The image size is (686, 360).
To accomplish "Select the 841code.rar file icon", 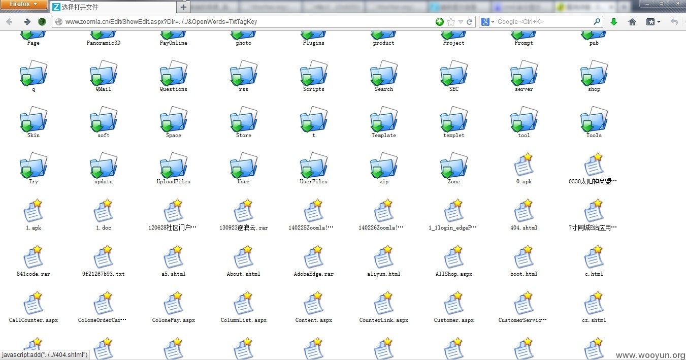I will 33,257.
